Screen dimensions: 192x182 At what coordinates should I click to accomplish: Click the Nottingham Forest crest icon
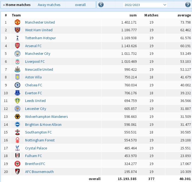coord(18,140)
